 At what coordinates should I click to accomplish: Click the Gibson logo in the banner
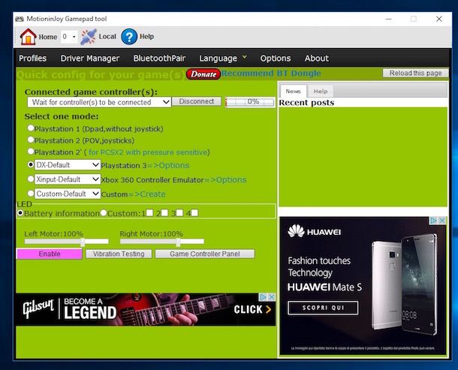click(x=38, y=309)
